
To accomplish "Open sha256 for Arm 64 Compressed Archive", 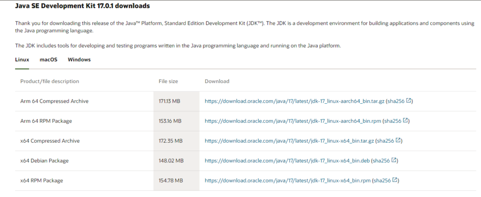I will point(396,101).
